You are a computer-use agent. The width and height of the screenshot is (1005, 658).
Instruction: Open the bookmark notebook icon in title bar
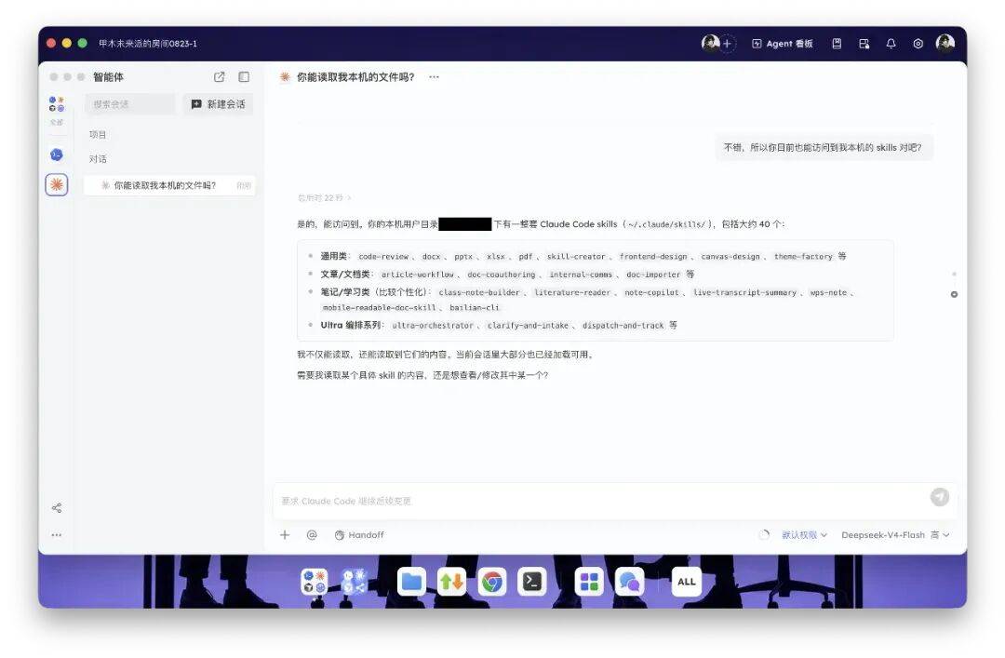coord(837,44)
